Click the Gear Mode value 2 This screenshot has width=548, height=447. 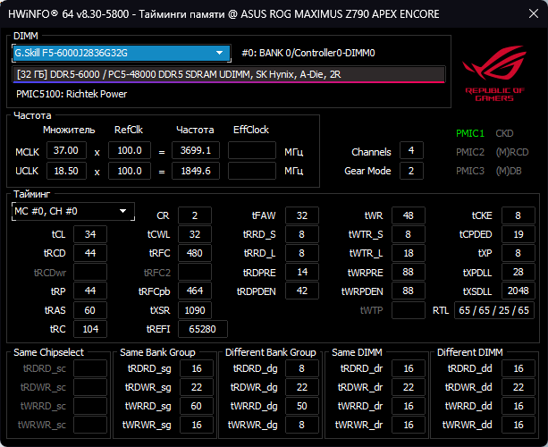point(411,171)
